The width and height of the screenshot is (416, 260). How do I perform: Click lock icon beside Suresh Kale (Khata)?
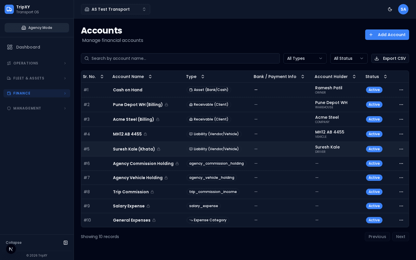click(159, 149)
